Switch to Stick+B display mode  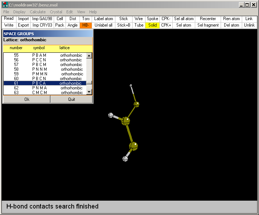tap(124, 25)
